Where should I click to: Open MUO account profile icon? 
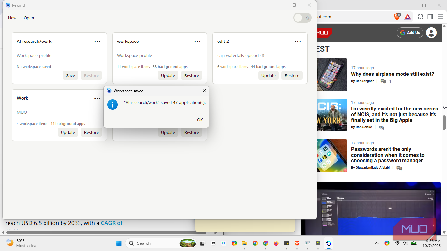(431, 33)
